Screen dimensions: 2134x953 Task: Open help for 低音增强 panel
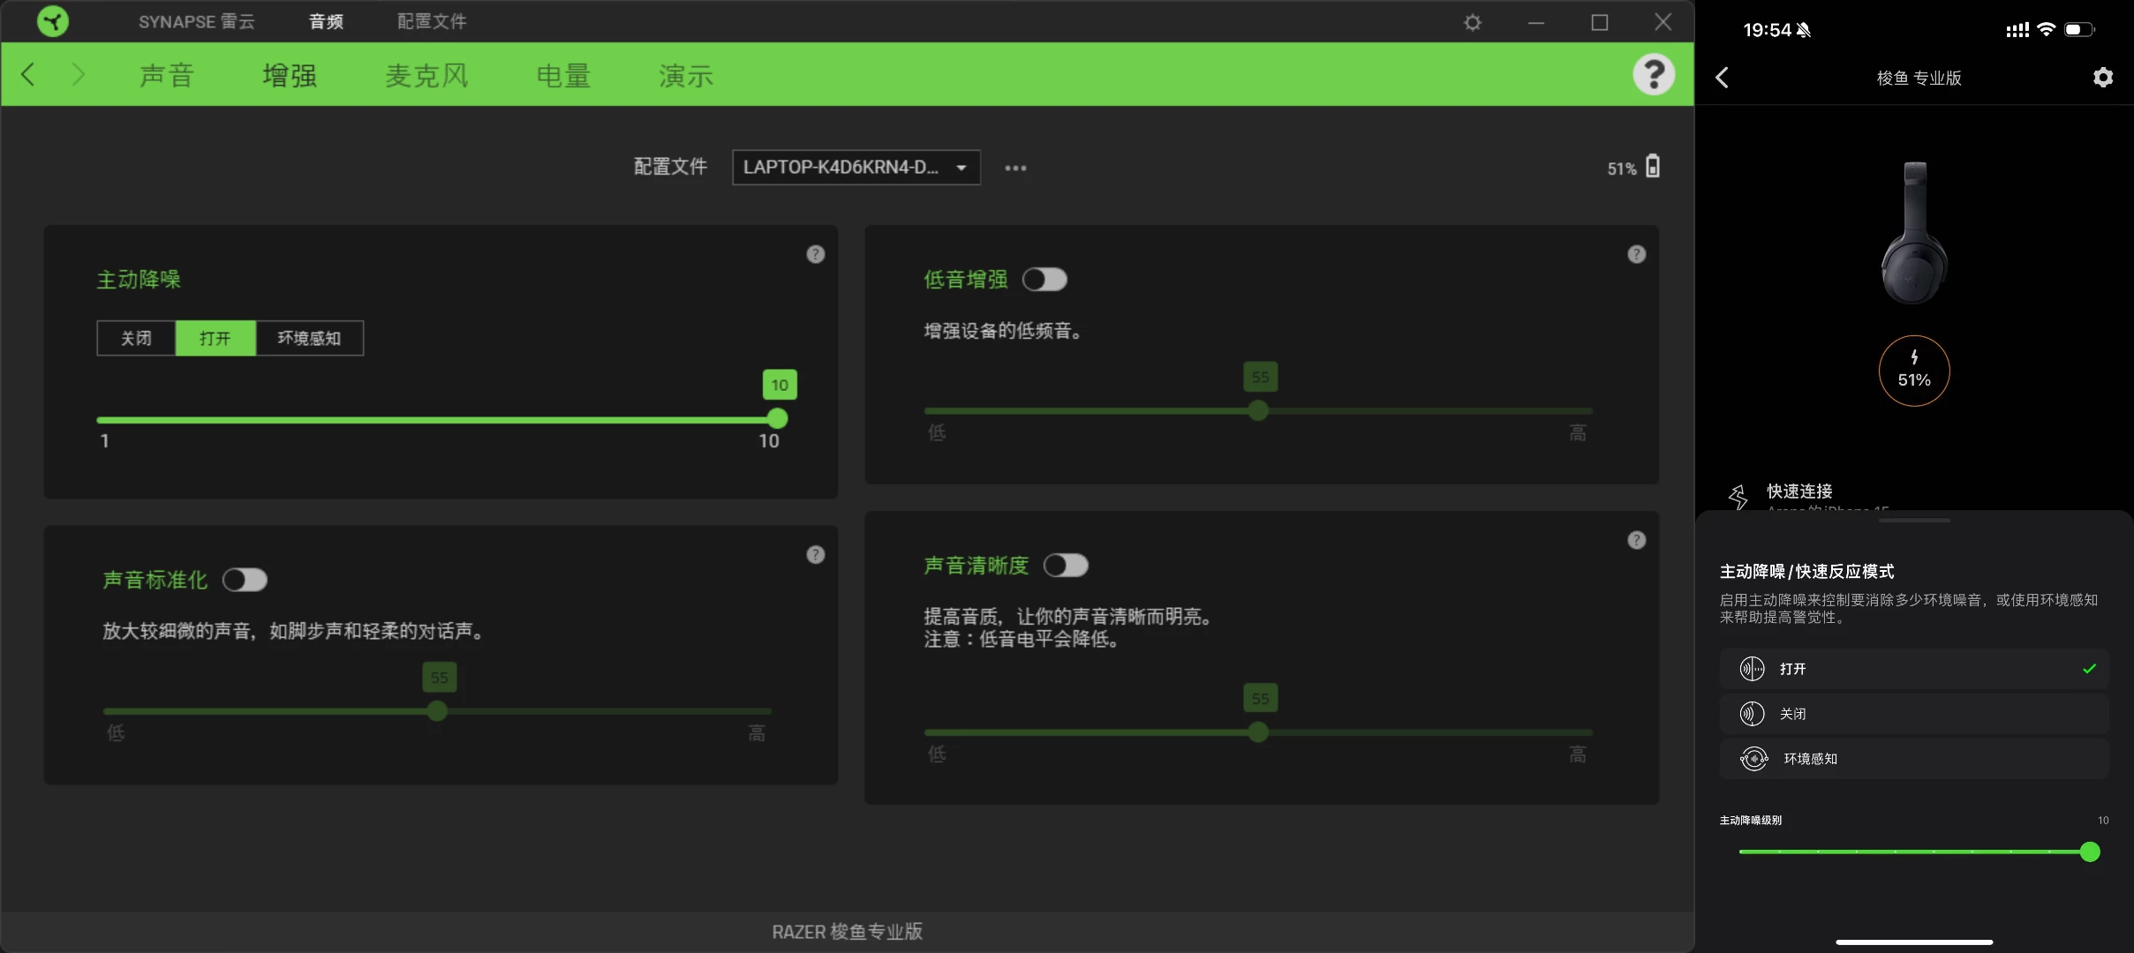point(1636,254)
